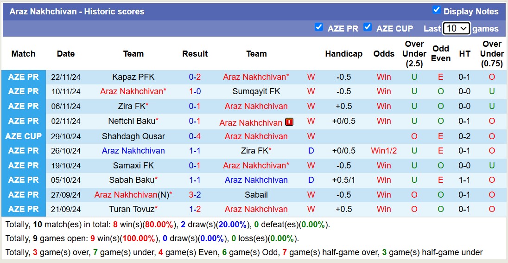Select the AZE PR label in first row
Image resolution: width=508 pixels, height=263 pixels.
coord(23,77)
